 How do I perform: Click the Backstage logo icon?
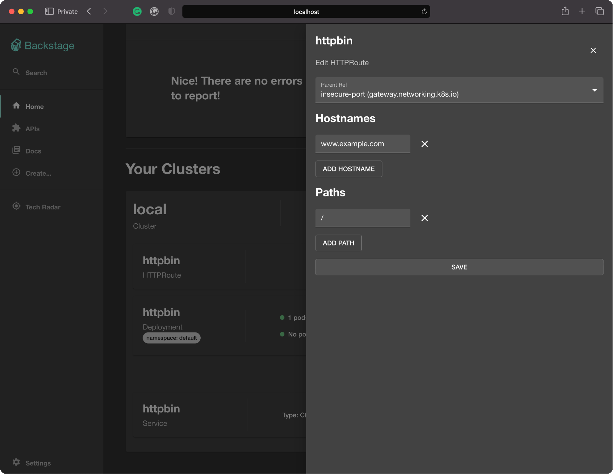point(16,45)
